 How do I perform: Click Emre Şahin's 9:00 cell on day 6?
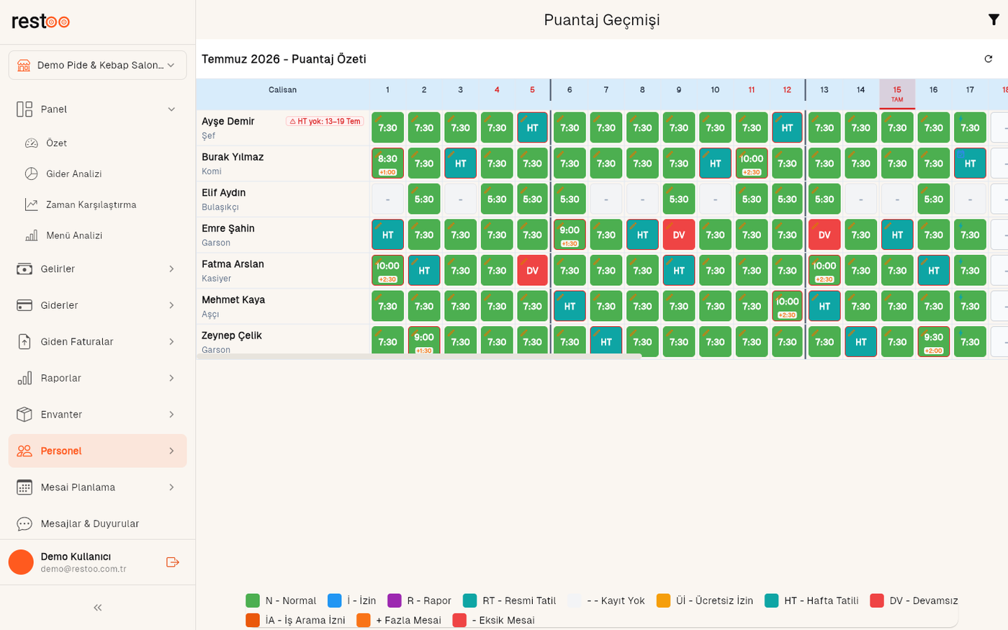(x=570, y=235)
